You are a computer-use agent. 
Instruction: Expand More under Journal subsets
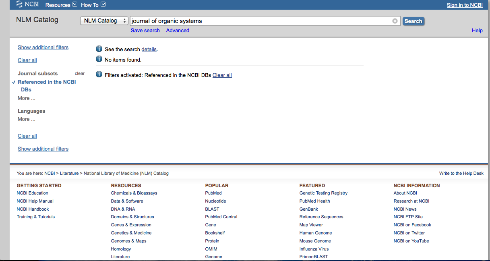[x=26, y=98]
